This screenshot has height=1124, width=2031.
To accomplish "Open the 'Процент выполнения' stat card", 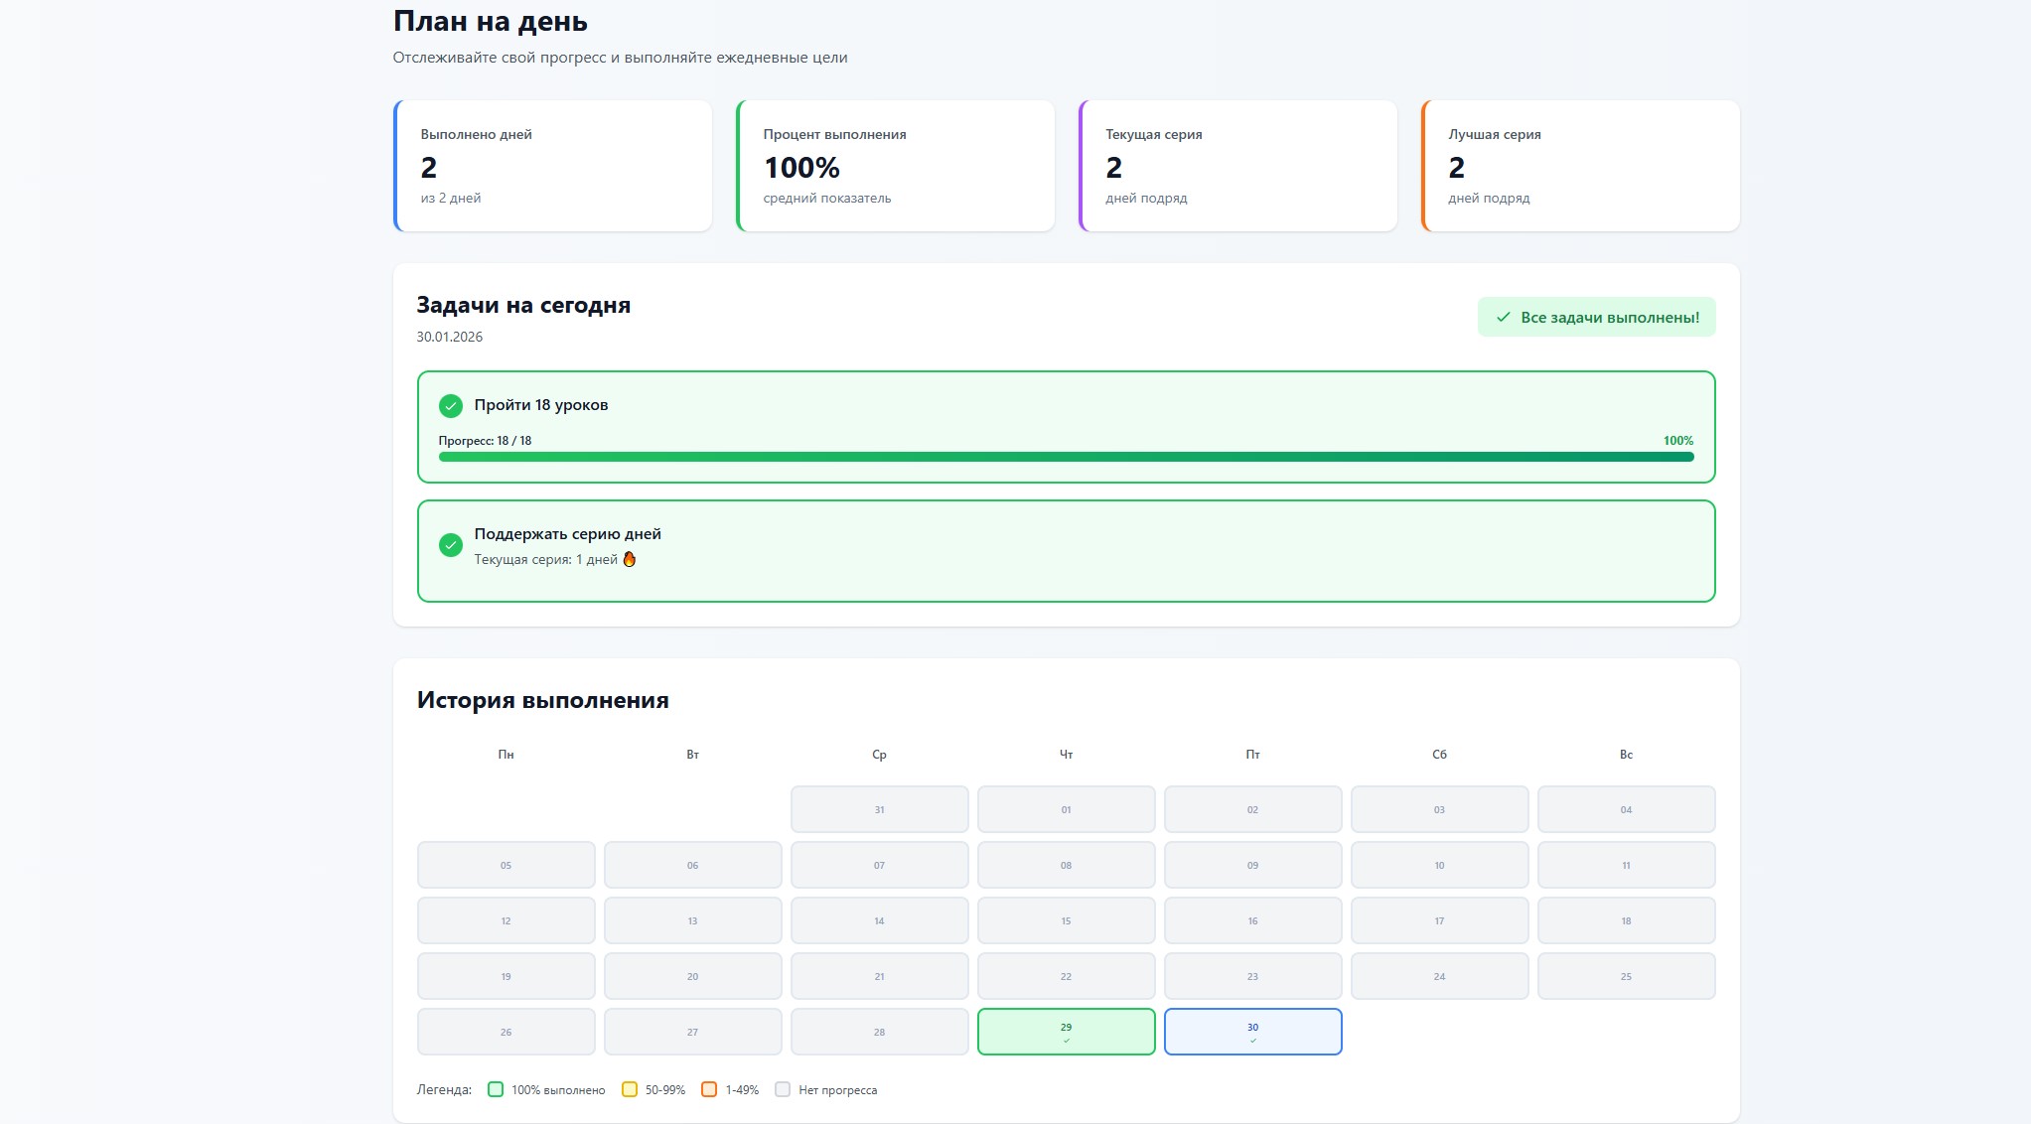I will tap(896, 166).
